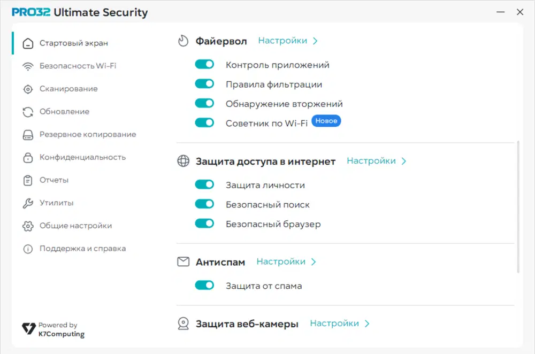This screenshot has height=354, width=535.
Task: Click the Утилиты wrench icon
Action: coord(28,203)
